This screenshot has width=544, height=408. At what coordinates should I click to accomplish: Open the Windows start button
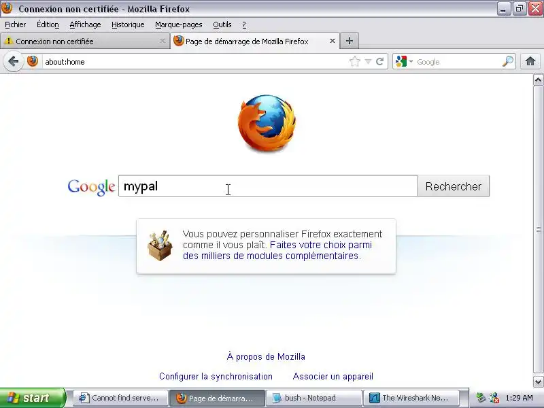pyautogui.click(x=33, y=398)
